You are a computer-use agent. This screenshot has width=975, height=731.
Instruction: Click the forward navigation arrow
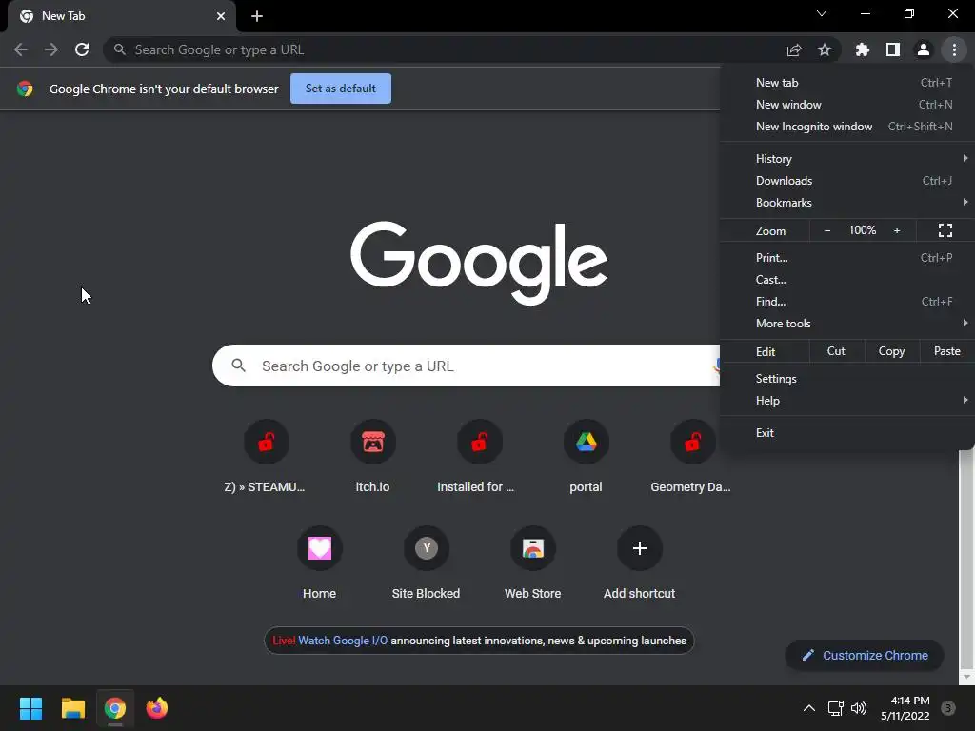point(51,49)
